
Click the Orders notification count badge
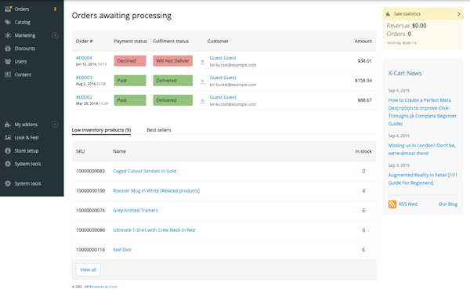(55, 9)
